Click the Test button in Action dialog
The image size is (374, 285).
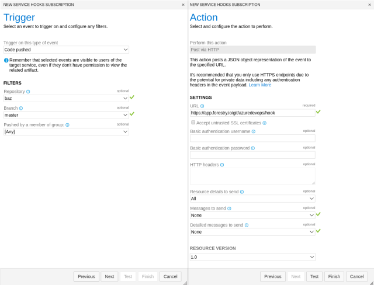click(x=314, y=276)
